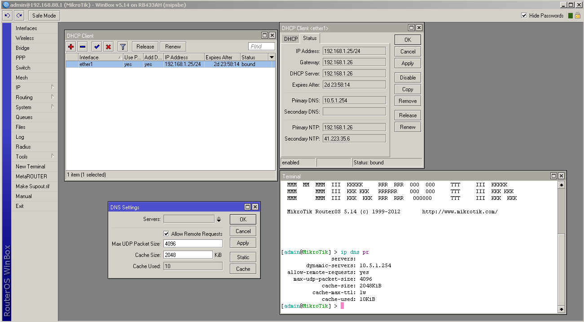Click the DNS Servers input field
The image size is (584, 322).
click(189, 219)
